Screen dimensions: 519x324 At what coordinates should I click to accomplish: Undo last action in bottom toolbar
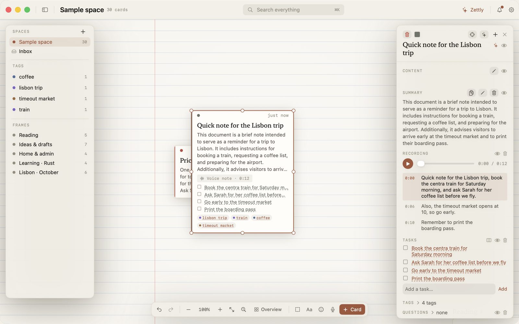tap(159, 309)
